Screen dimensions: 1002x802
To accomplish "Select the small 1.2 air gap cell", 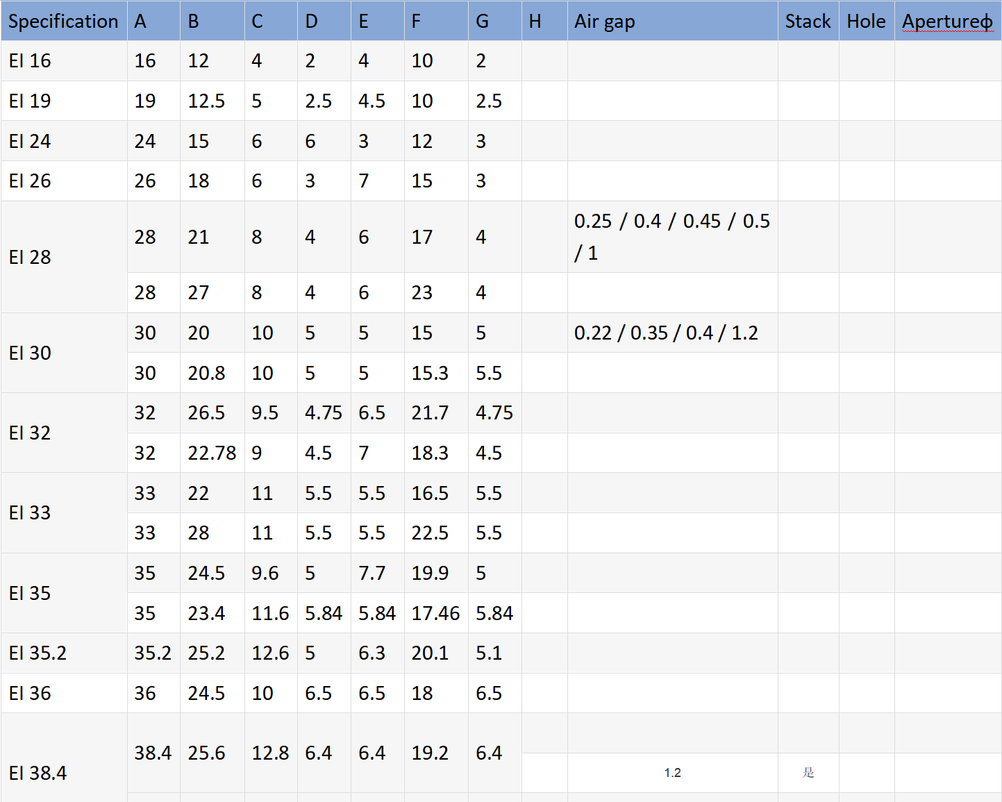I will click(x=672, y=773).
